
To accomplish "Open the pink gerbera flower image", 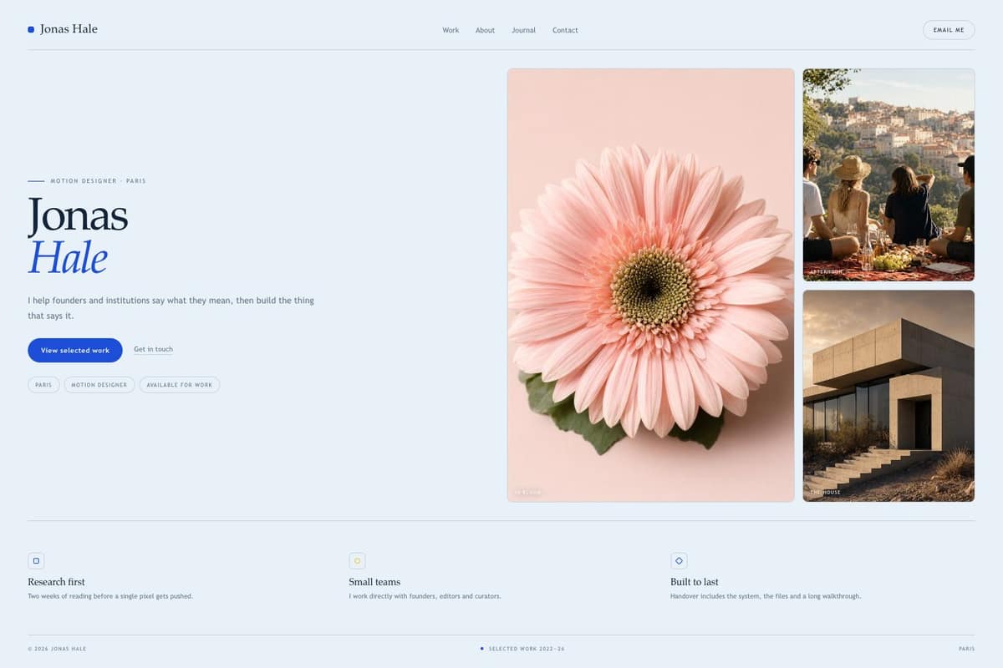I will (650, 285).
